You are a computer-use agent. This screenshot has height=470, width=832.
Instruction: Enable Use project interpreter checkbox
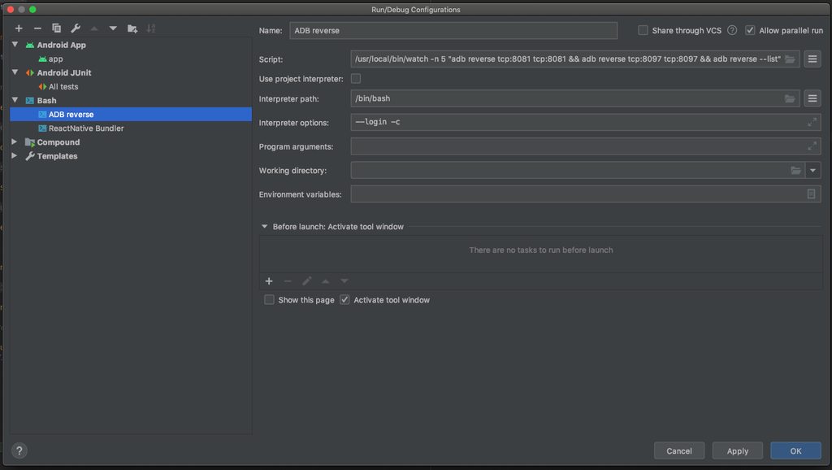(356, 79)
